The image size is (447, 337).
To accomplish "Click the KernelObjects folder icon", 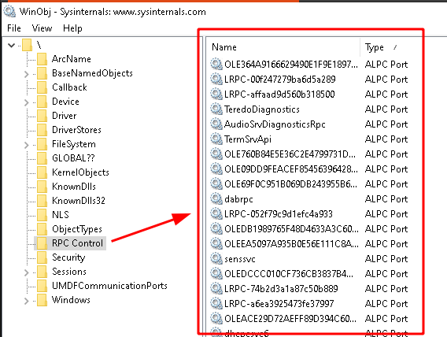I will (42, 172).
